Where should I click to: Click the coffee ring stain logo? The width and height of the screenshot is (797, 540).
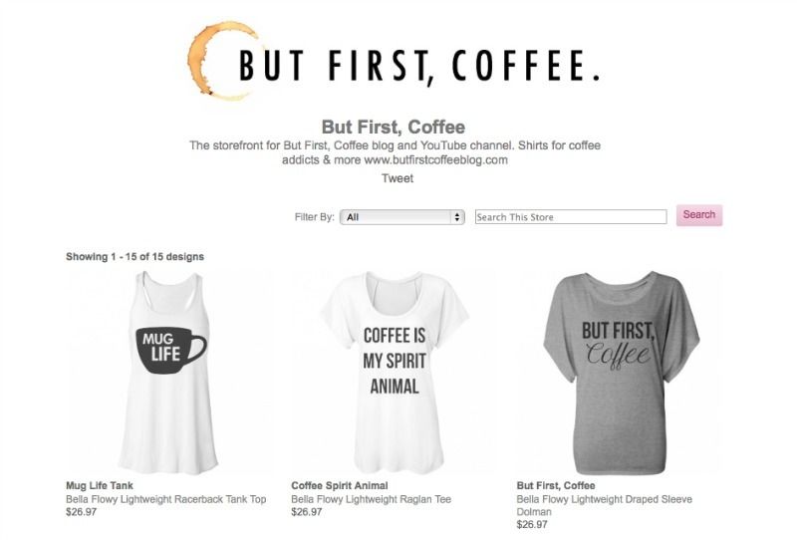[x=223, y=61]
